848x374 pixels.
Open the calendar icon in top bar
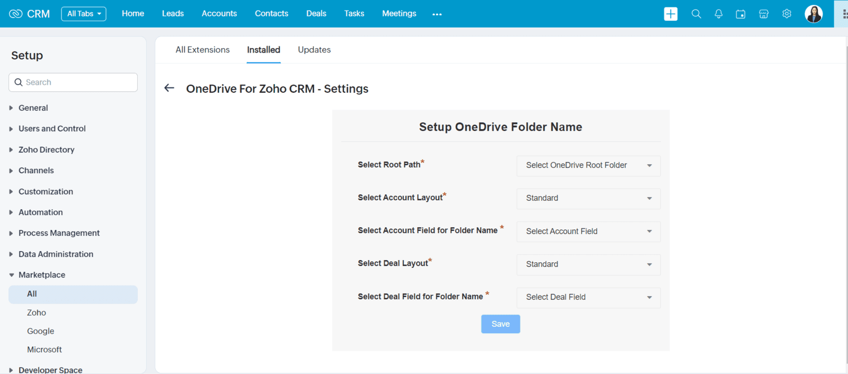pyautogui.click(x=740, y=14)
